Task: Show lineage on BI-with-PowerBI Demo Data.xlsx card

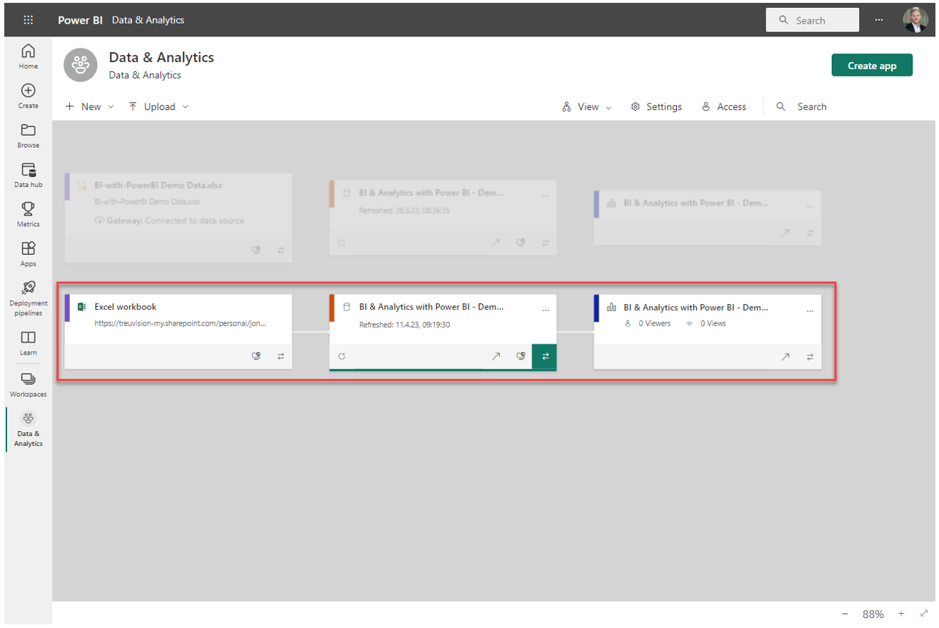Action: 281,250
